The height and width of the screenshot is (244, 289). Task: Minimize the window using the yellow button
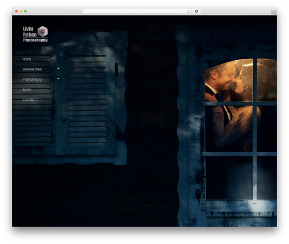(x=21, y=11)
